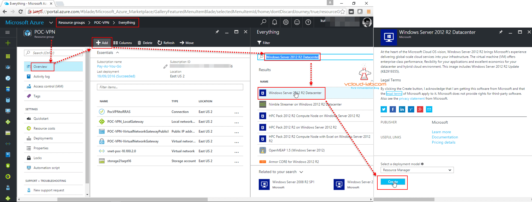Image resolution: width=532 pixels, height=202 pixels.
Task: Click the search magnifier icon in top bar
Action: (263, 22)
